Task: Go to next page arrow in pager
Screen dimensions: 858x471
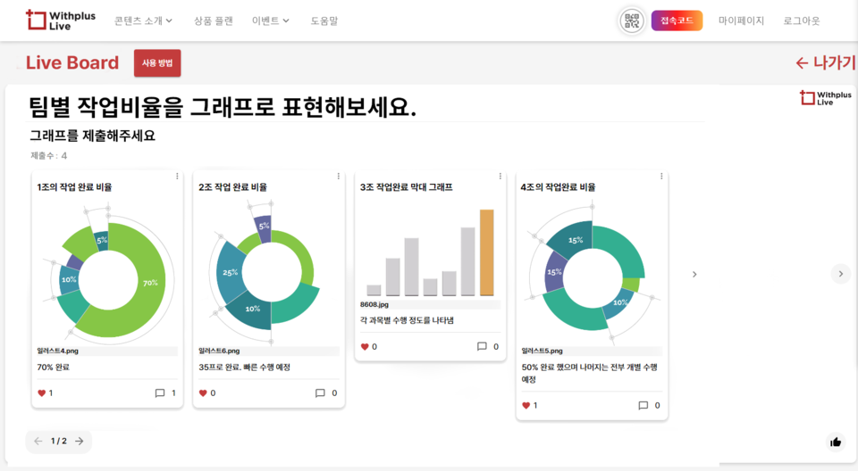Action: (x=80, y=441)
